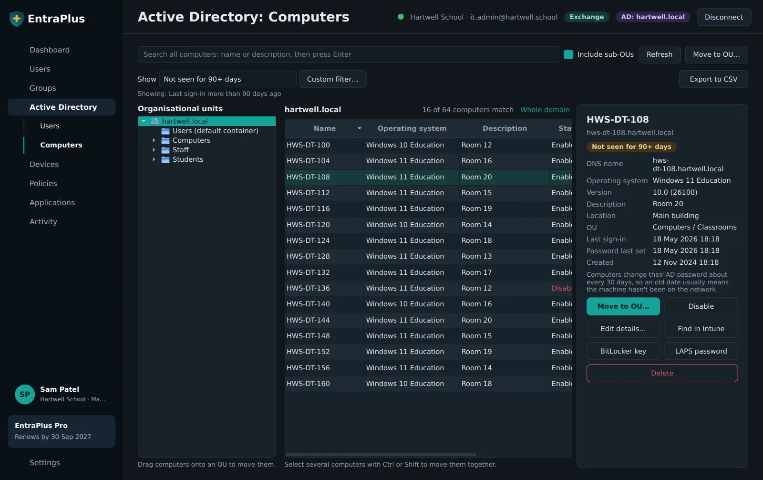Click the Refresh button
The image size is (763, 480).
pyautogui.click(x=660, y=54)
